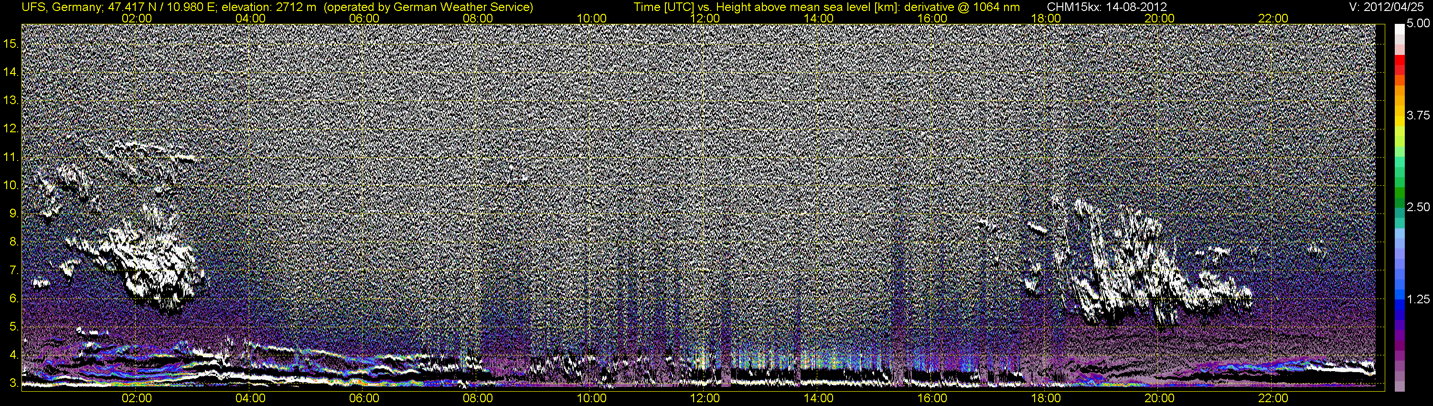This screenshot has height=406, width=1433.
Task: Click the 14:00 label on the top time axis
Action: click(x=819, y=18)
